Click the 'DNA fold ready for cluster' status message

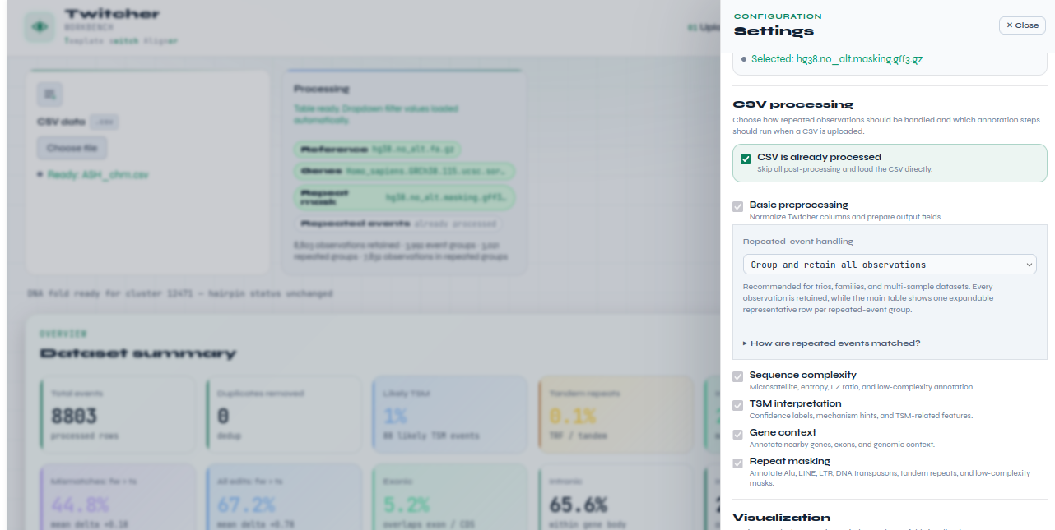[x=180, y=293]
